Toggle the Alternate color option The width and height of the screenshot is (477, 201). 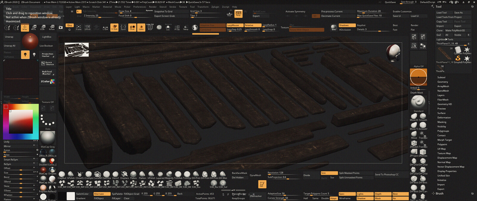(102, 194)
